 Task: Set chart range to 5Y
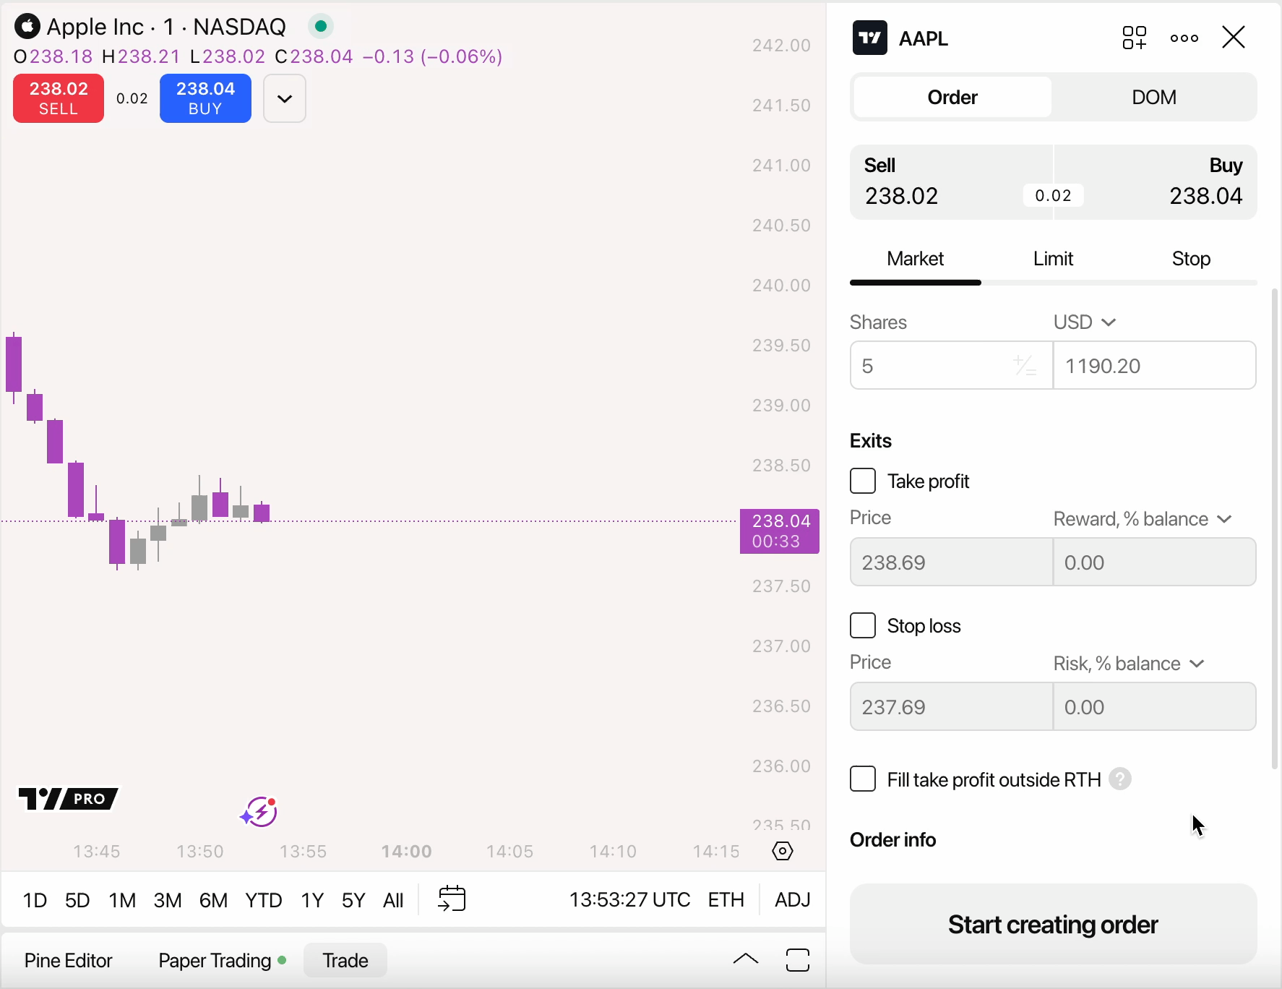coord(353,901)
